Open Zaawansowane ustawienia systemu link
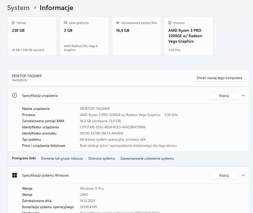 (147, 158)
